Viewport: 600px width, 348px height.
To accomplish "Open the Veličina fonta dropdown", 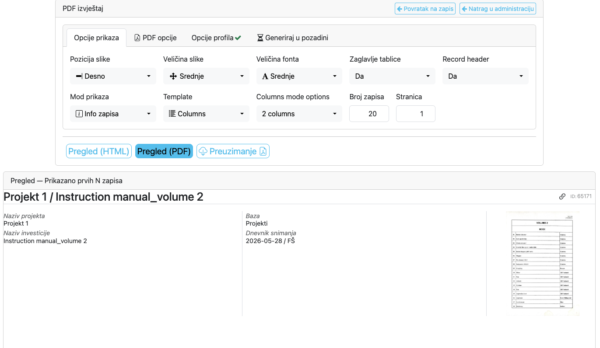I will click(x=299, y=76).
